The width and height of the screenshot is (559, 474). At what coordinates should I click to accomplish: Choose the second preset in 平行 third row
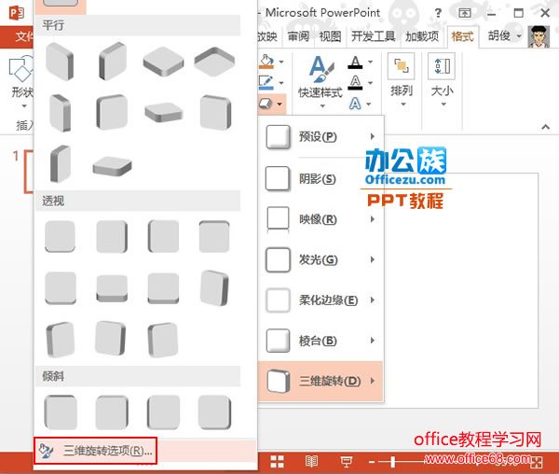click(112, 166)
